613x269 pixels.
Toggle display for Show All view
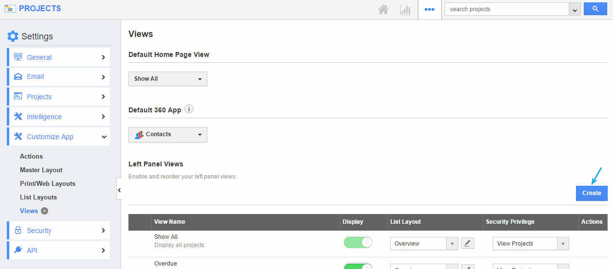click(358, 242)
